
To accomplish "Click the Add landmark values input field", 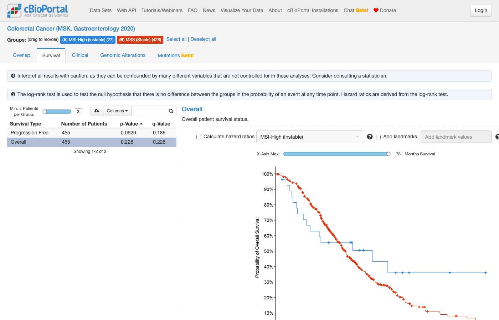I will click(456, 137).
